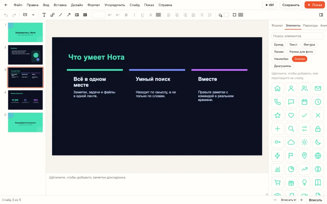Screen dimensions: 327x204
Task: Click the Сохранить button
Action: click(291, 5)
